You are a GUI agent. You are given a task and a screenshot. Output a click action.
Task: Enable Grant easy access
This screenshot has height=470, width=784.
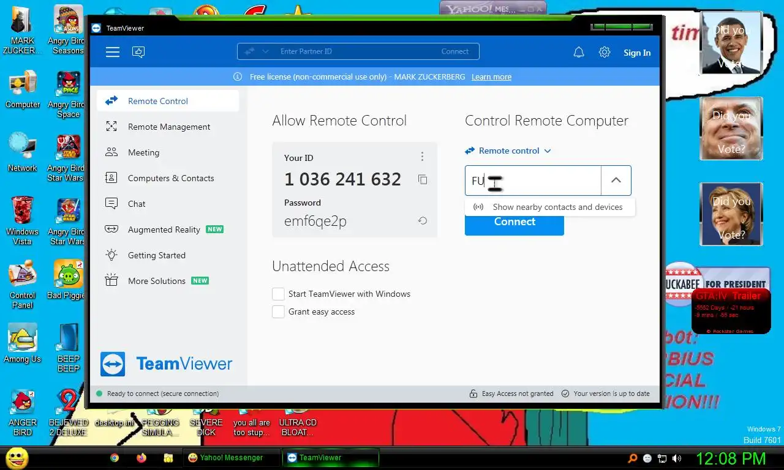coord(278,311)
